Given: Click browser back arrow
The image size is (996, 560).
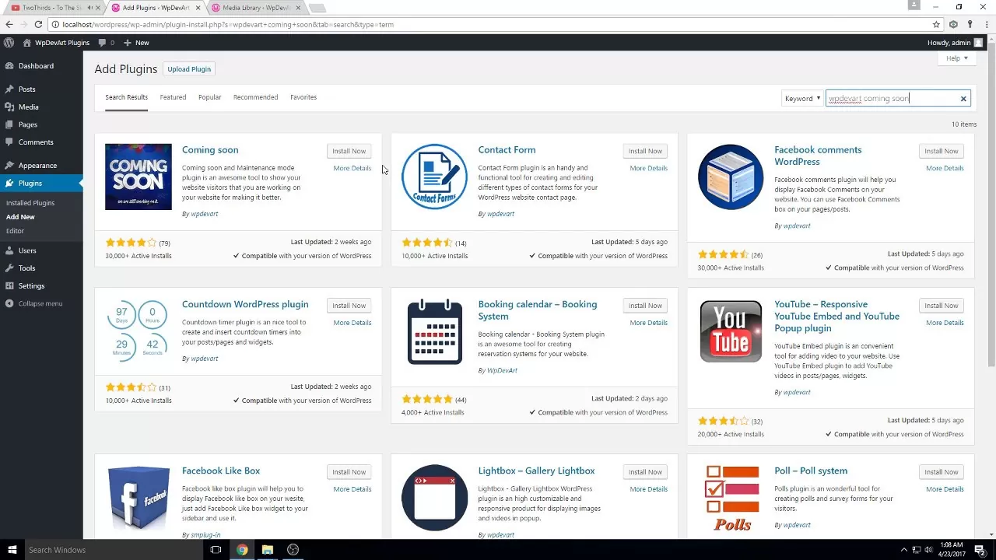Looking at the screenshot, I should (9, 24).
